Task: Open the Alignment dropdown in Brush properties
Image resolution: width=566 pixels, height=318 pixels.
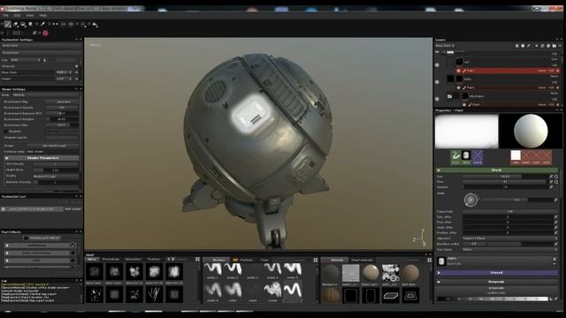Action: pos(509,238)
